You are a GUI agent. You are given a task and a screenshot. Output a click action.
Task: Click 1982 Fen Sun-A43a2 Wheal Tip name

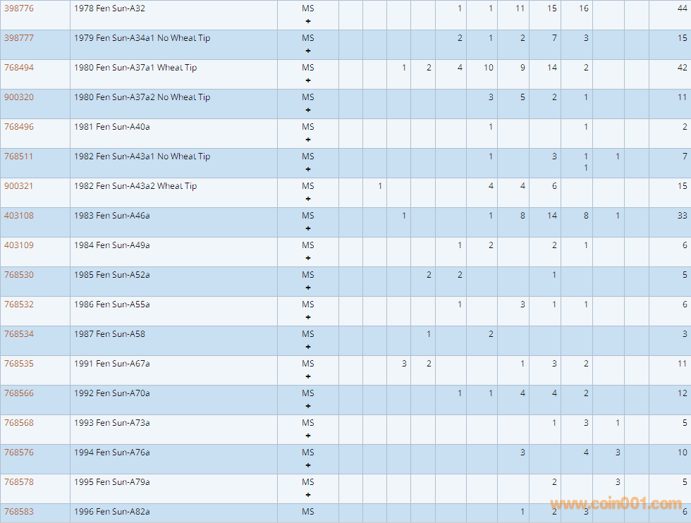pos(135,186)
